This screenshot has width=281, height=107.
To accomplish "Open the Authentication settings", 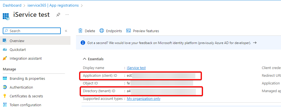I will click(21, 87).
